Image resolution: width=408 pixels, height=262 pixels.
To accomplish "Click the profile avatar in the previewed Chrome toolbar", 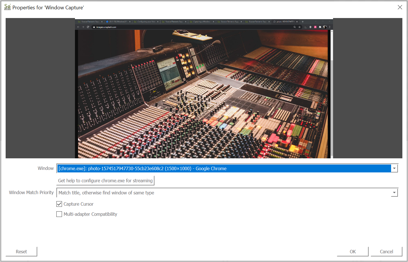I will click(x=325, y=27).
